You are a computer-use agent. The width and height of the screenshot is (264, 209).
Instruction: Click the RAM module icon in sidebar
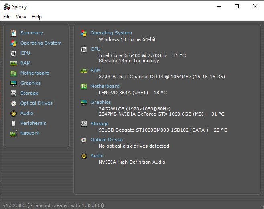tap(14, 63)
